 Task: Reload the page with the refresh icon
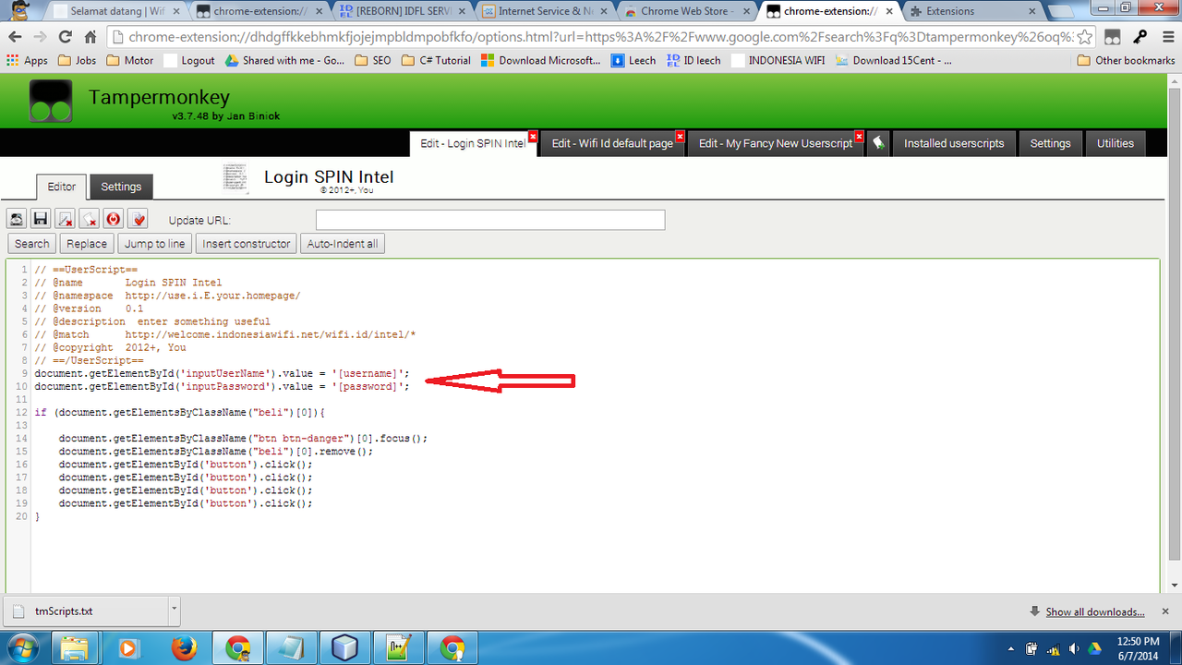(x=66, y=37)
